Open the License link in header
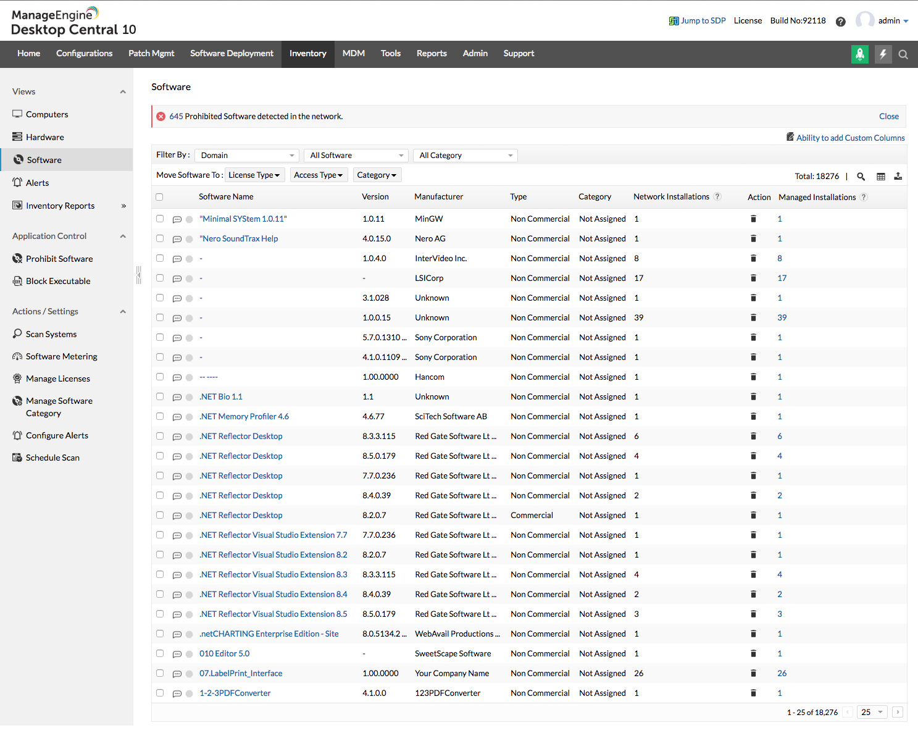This screenshot has width=918, height=741. [x=748, y=21]
